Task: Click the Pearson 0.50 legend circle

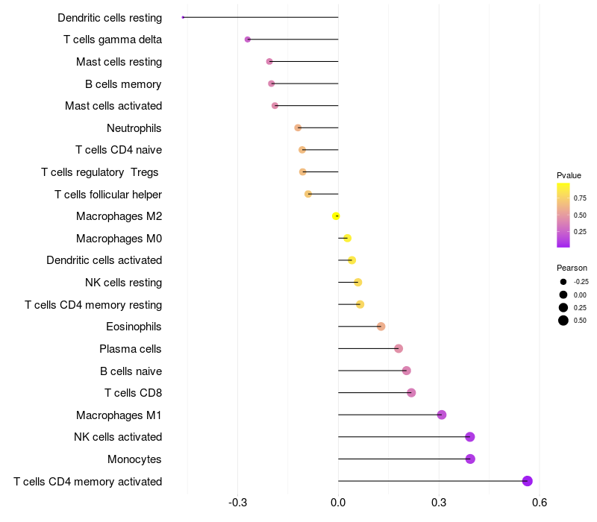Action: [x=563, y=321]
